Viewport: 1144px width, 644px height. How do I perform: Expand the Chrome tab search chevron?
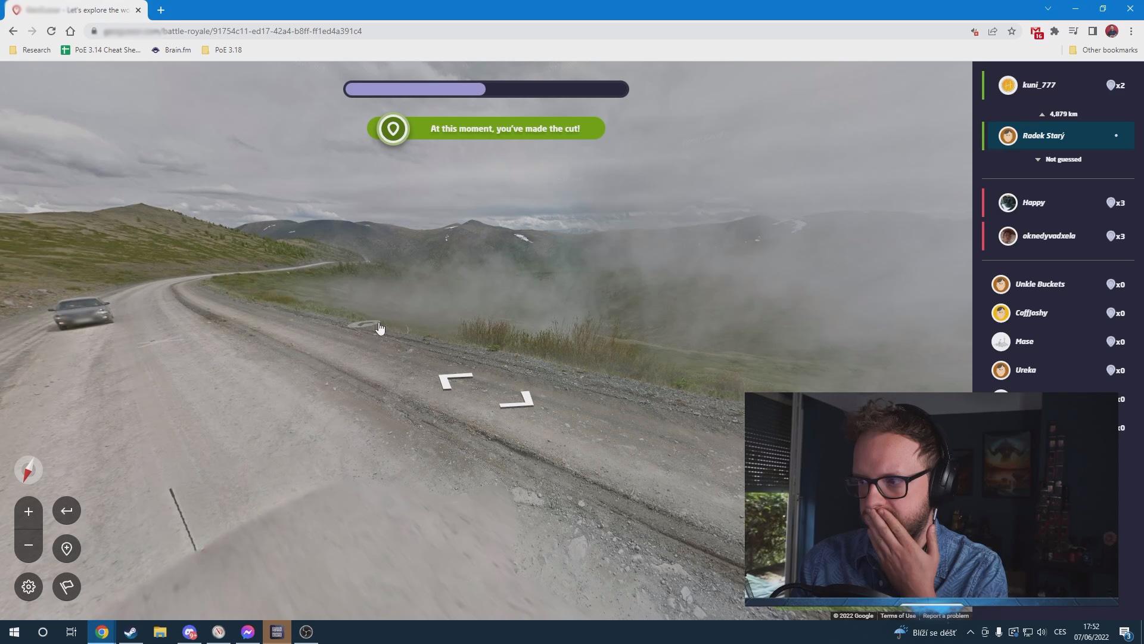pyautogui.click(x=1047, y=9)
